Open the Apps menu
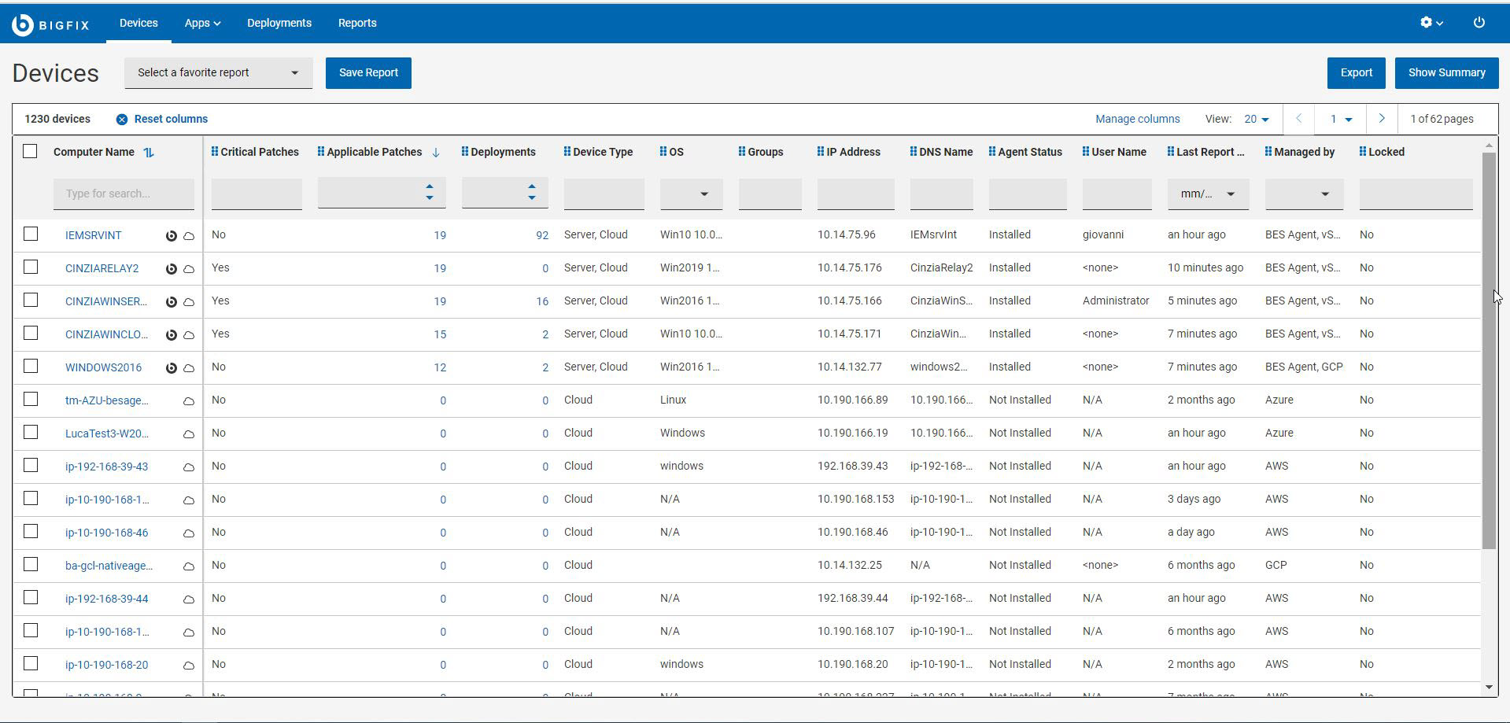Image resolution: width=1510 pixels, height=723 pixels. [x=201, y=23]
